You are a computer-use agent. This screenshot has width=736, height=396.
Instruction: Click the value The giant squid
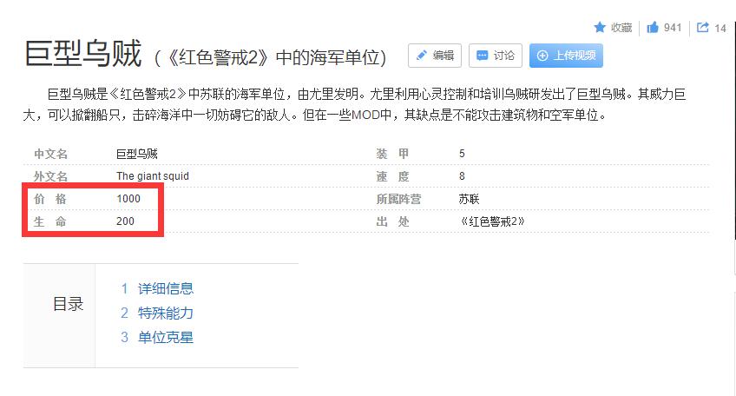coord(153,176)
